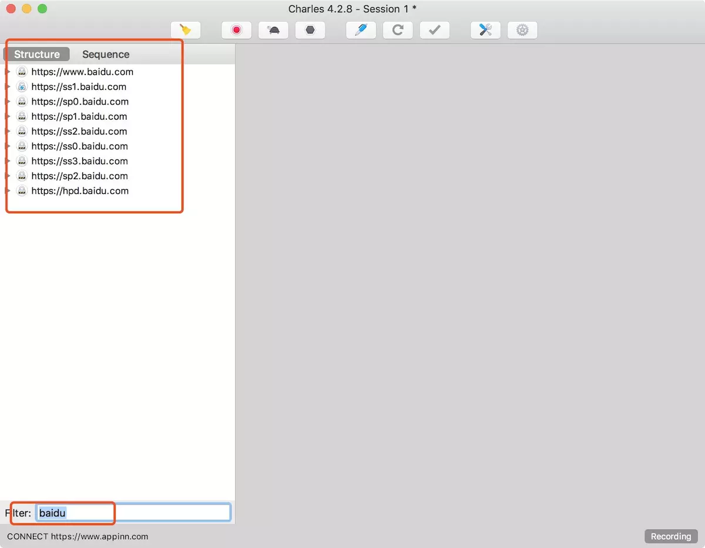This screenshot has height=548, width=705.
Task: Click the lock icon beside ss2.baidu.com
Action: point(22,131)
